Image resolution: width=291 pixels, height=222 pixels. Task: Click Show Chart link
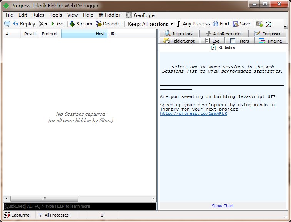[x=223, y=206]
